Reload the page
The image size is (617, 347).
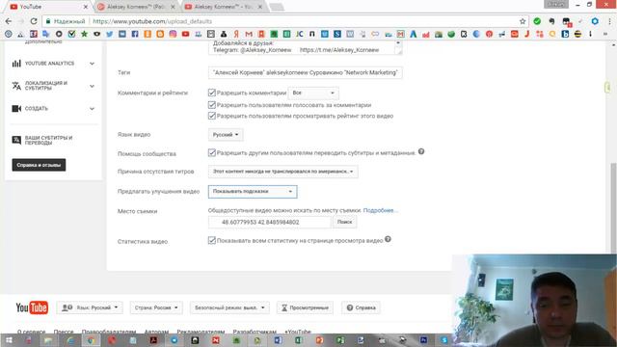34,21
